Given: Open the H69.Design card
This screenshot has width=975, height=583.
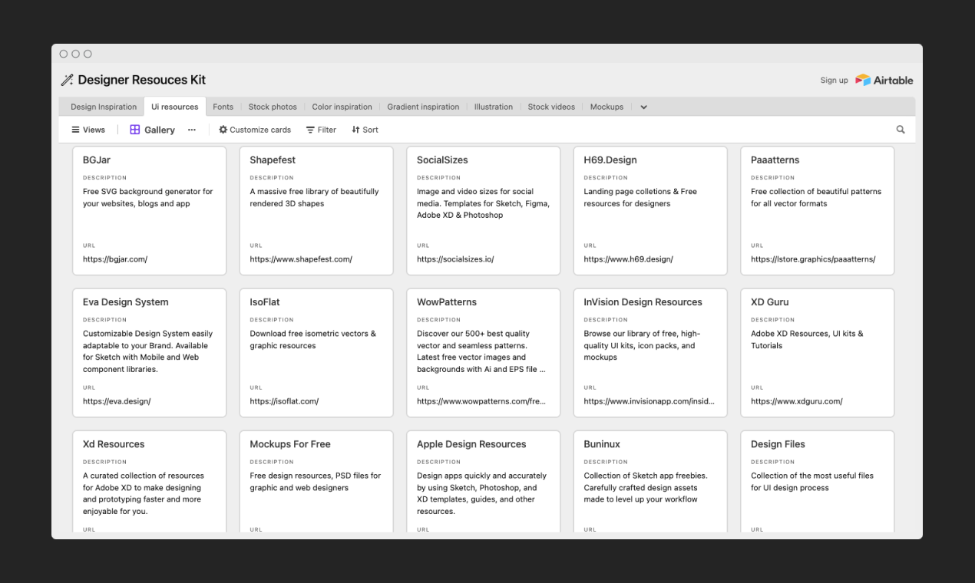Looking at the screenshot, I should click(x=650, y=210).
